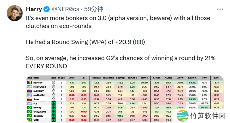Open the @NER0cs profile handle
This screenshot has width=230, height=123.
pyautogui.click(x=66, y=9)
